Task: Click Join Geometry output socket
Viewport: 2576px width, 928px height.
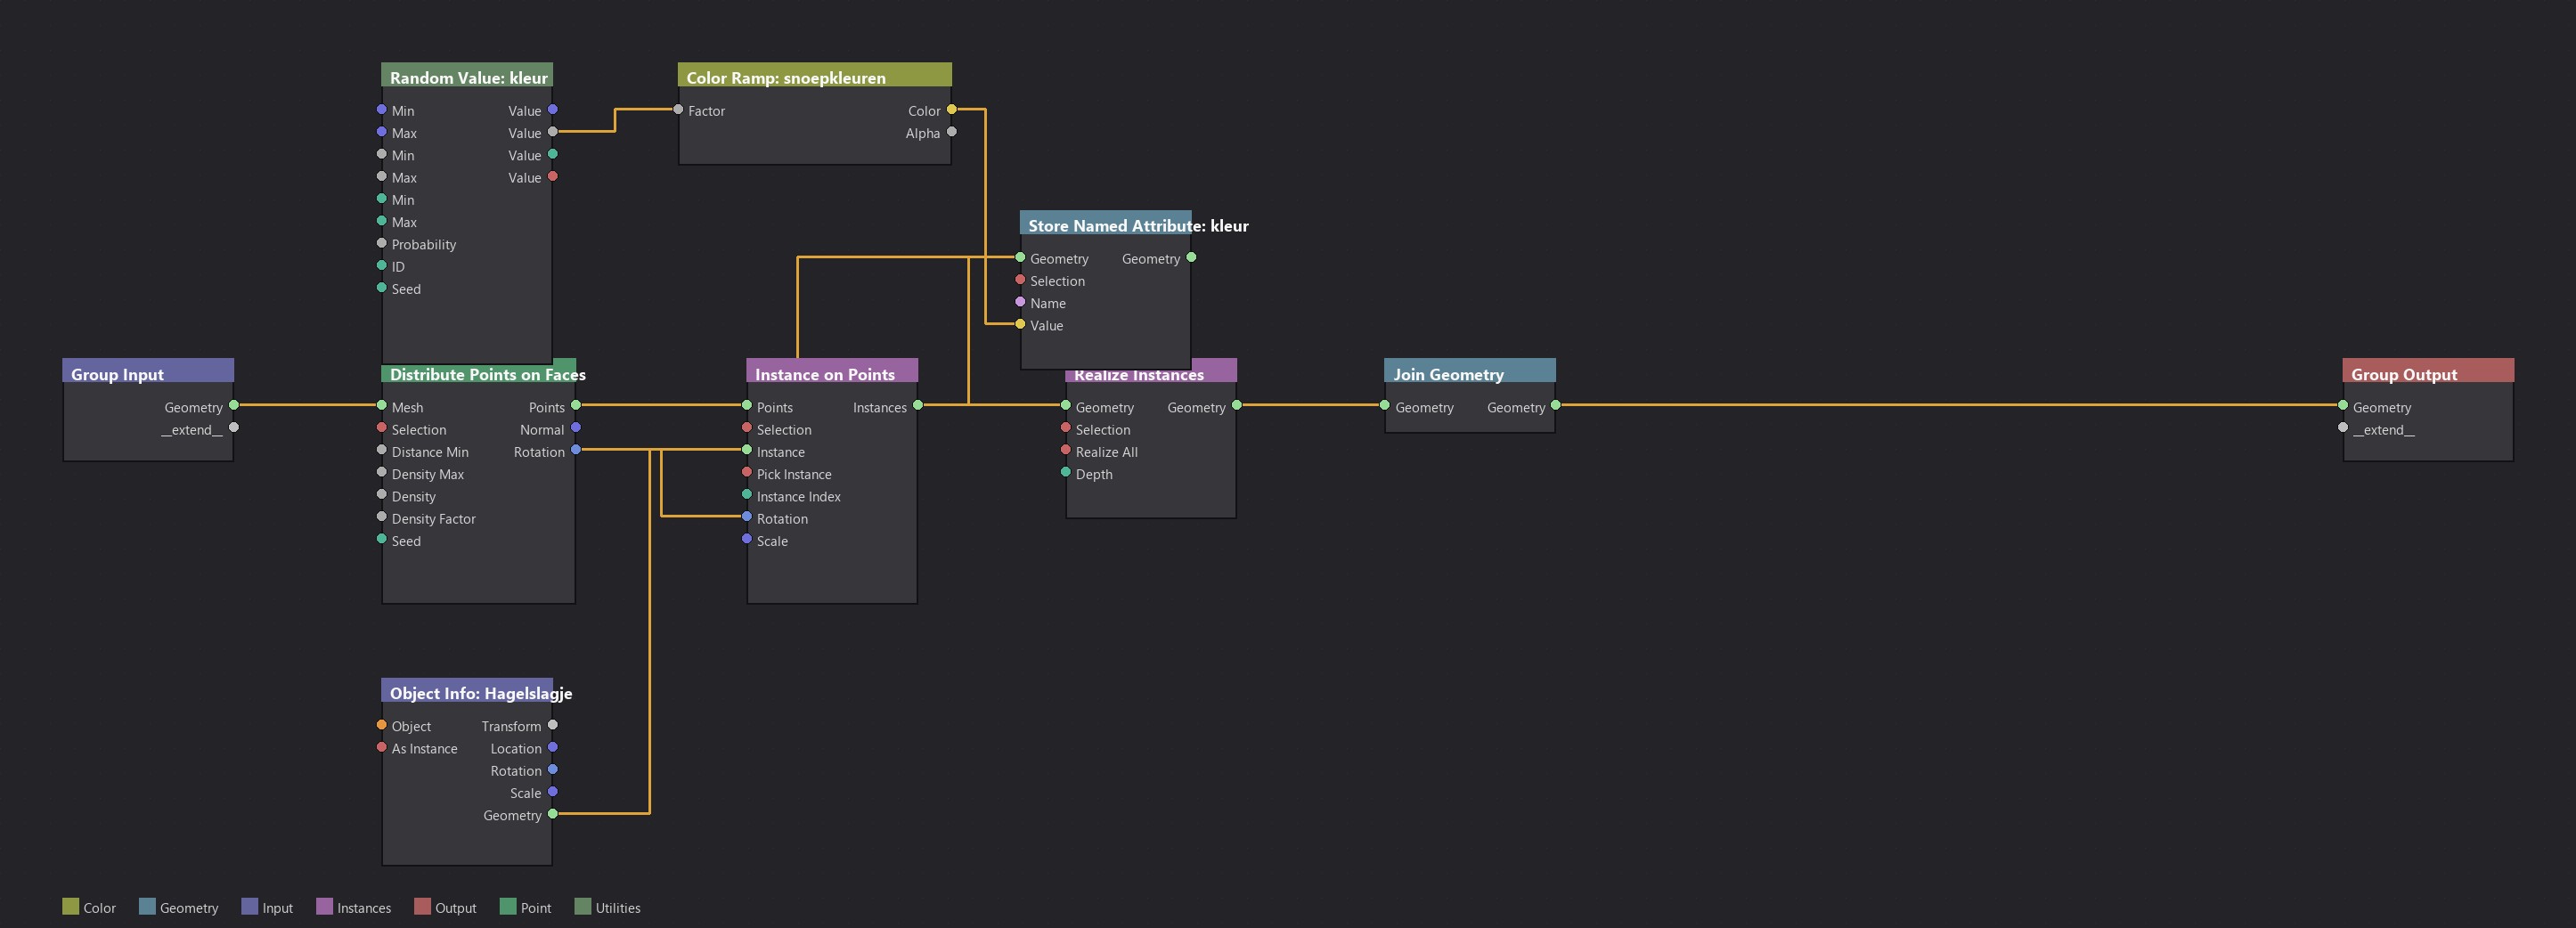Action: click(x=1556, y=405)
